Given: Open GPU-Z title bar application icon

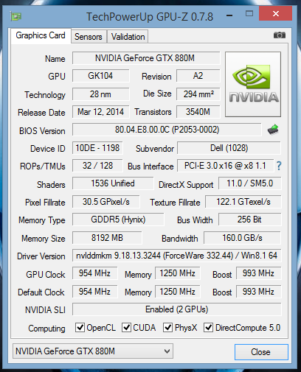Looking at the screenshot, I should click(x=16, y=16).
